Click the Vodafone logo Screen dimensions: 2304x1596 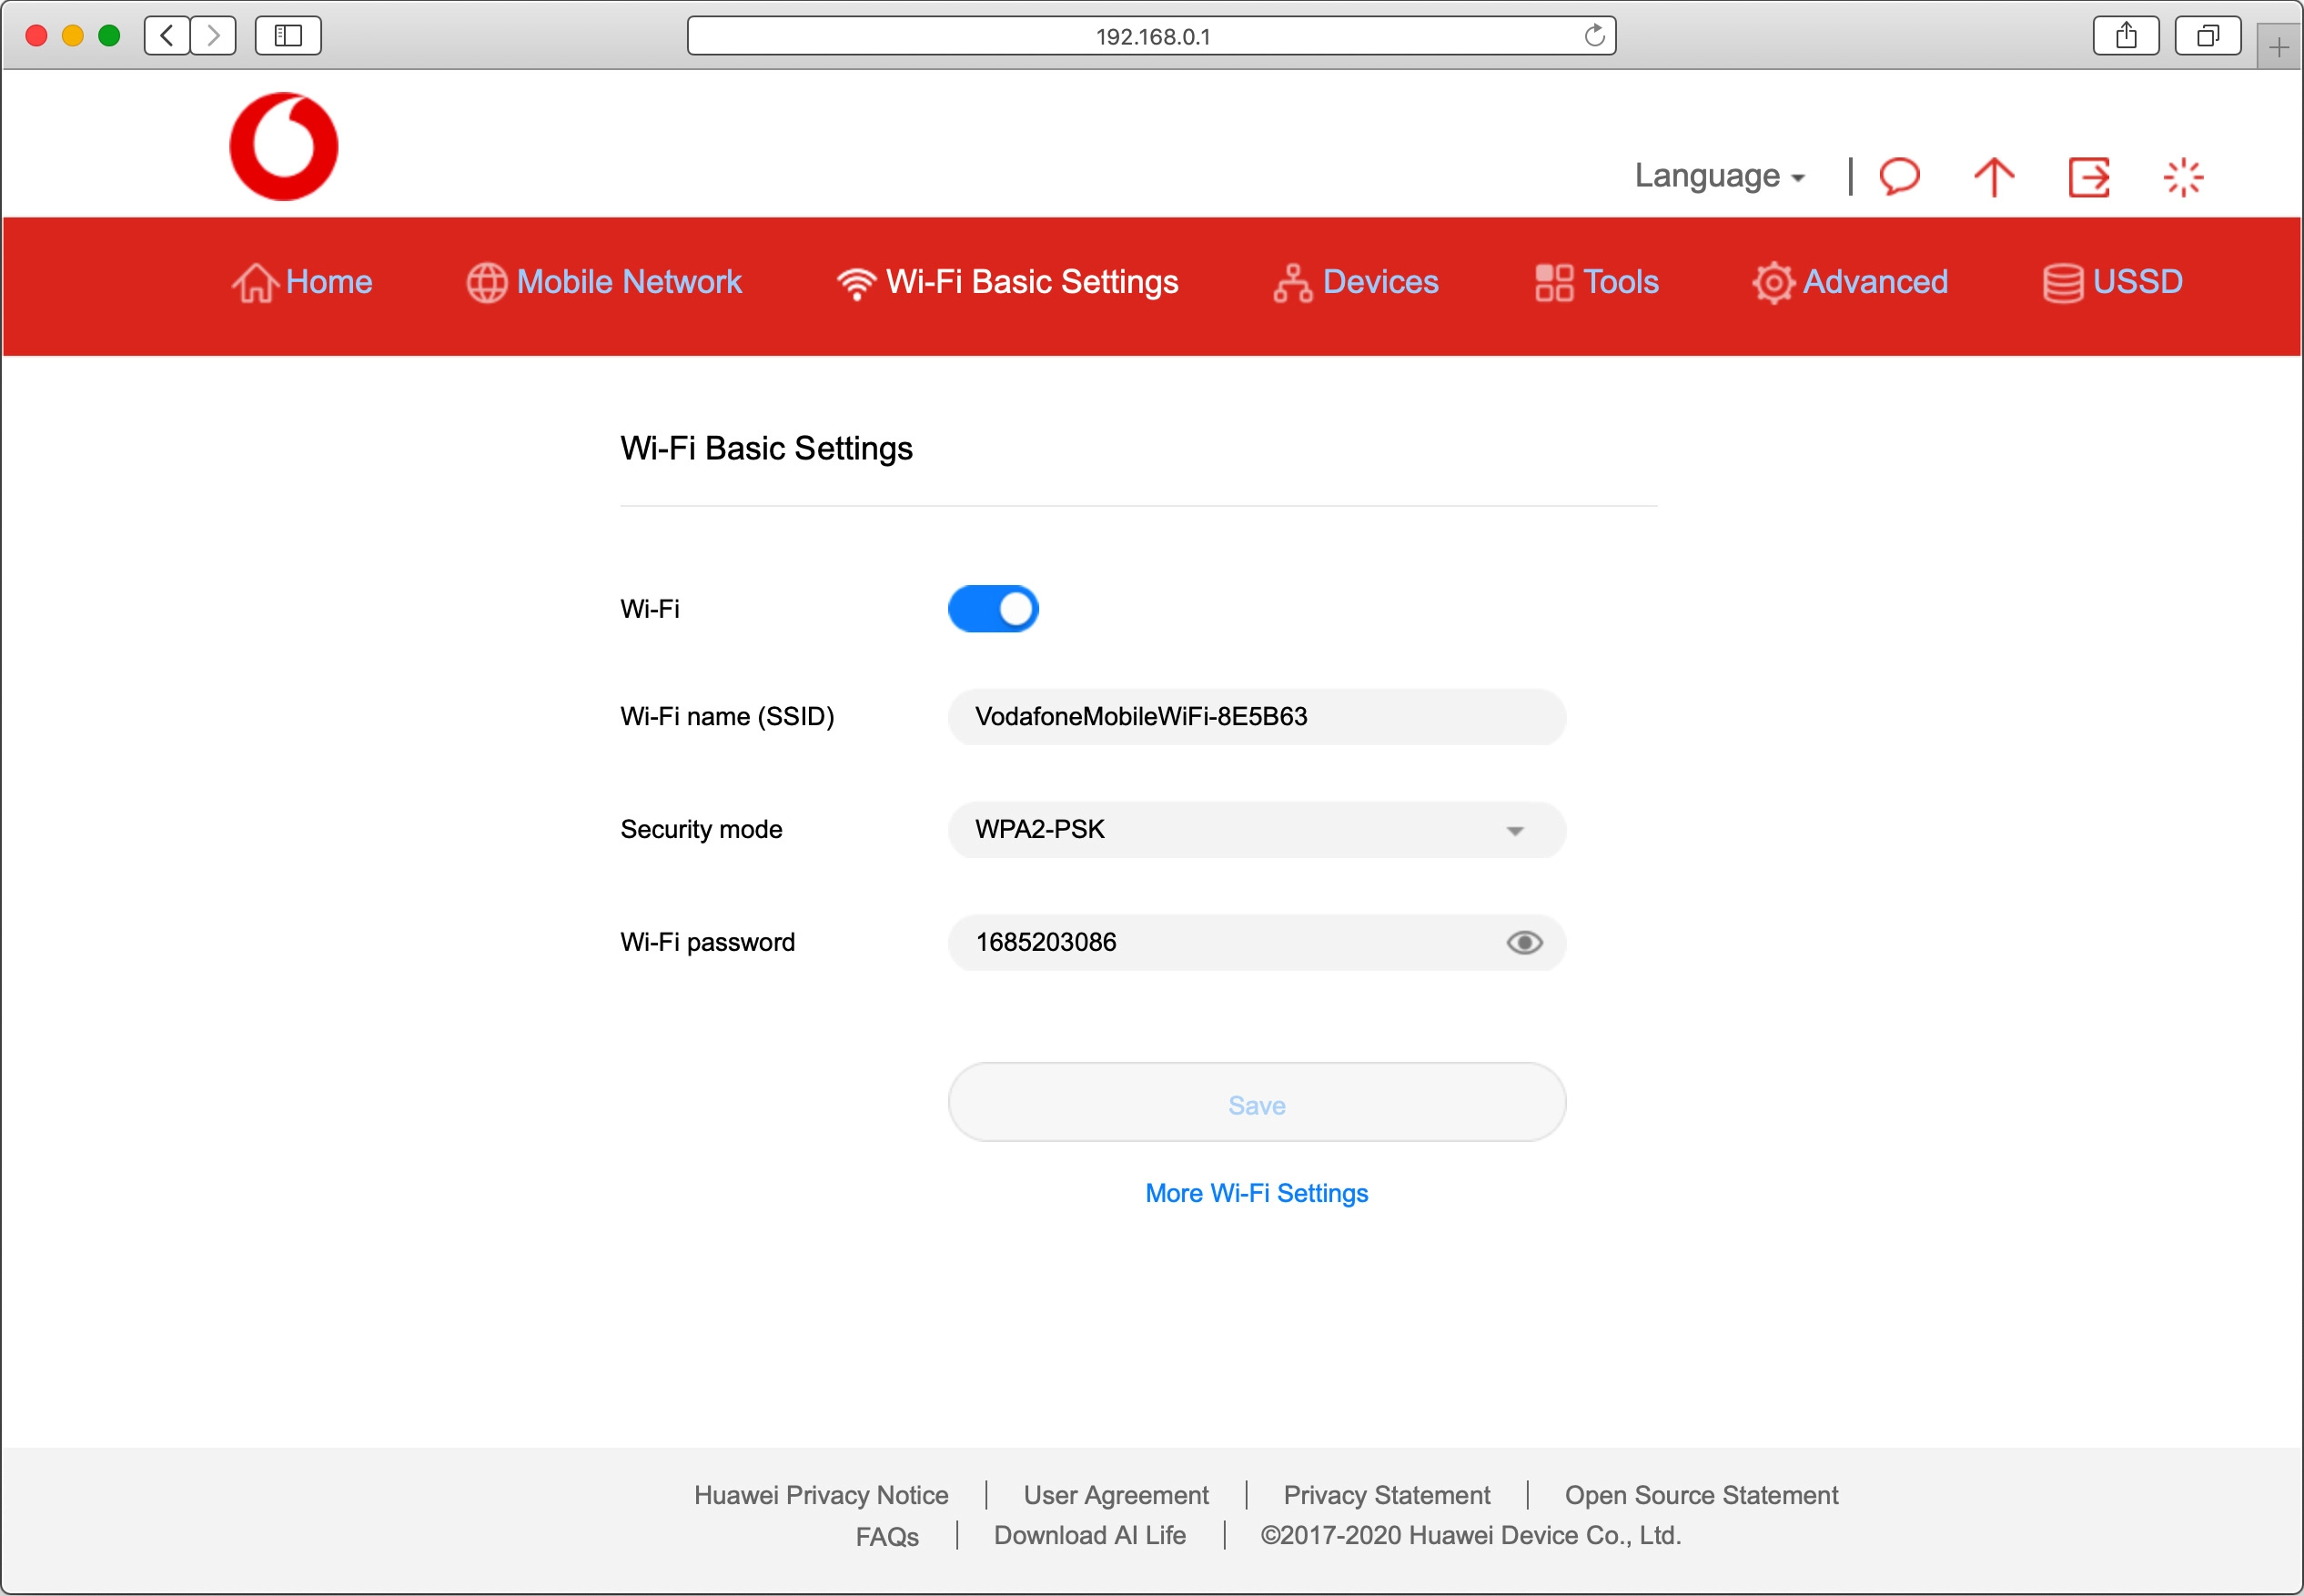point(284,147)
